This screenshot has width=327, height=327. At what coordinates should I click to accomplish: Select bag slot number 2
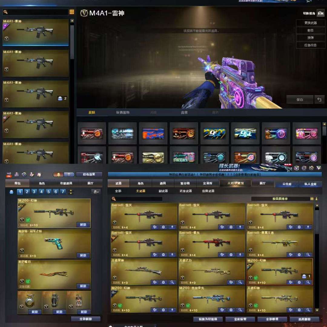(27, 192)
